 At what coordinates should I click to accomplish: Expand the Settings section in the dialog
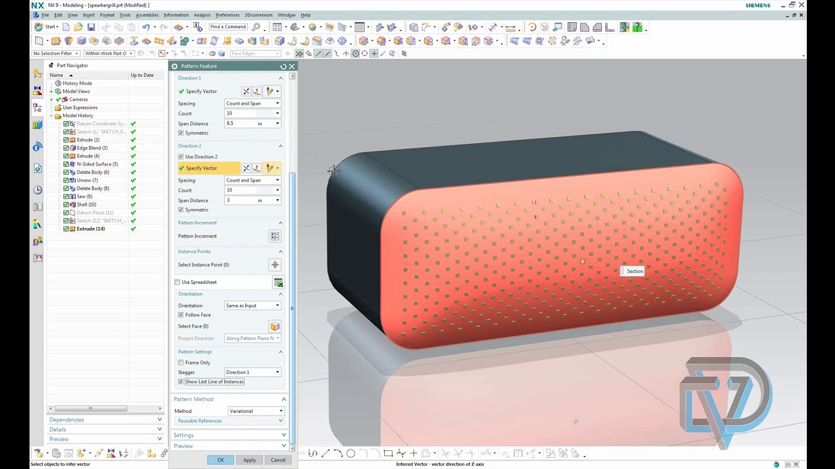click(x=230, y=435)
